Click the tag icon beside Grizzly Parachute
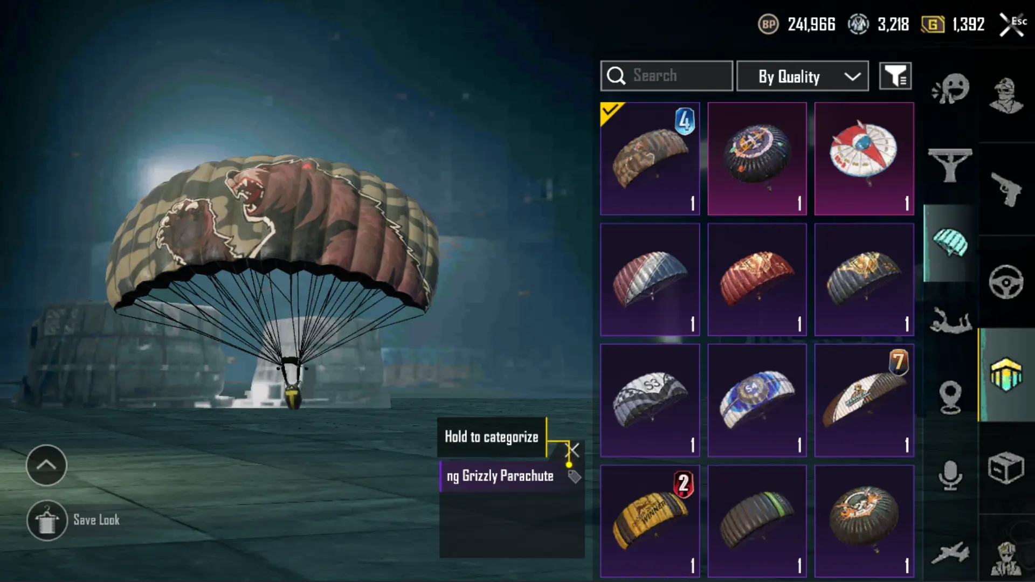1035x582 pixels. point(574,476)
